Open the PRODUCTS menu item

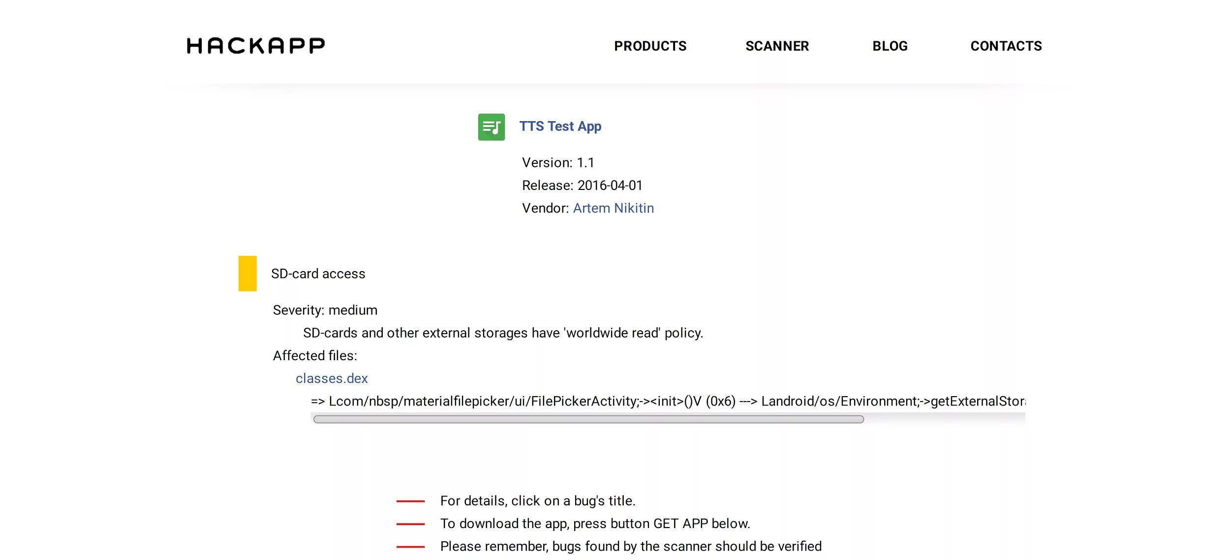coord(650,46)
